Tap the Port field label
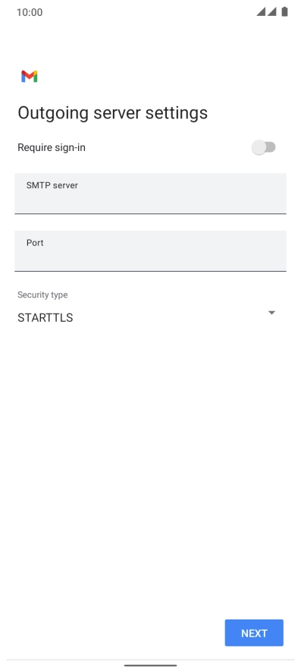301x671 pixels. (x=35, y=243)
